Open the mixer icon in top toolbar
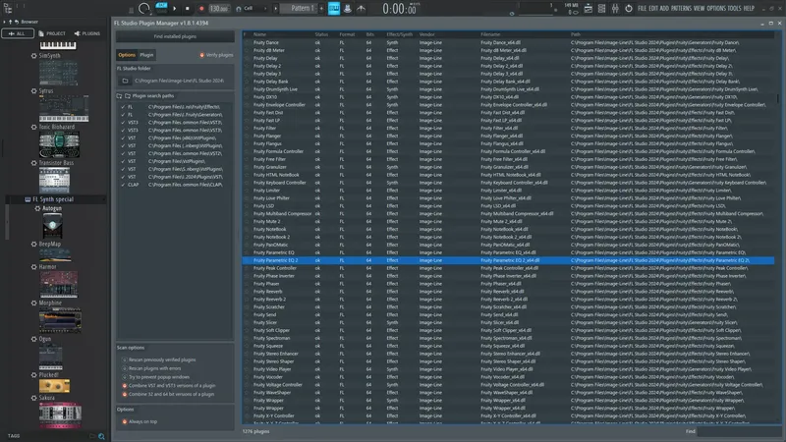786x442 pixels. pos(615,9)
